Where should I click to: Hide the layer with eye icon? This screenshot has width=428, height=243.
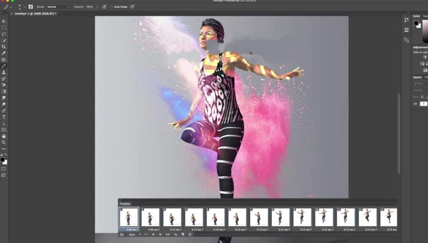point(415,104)
